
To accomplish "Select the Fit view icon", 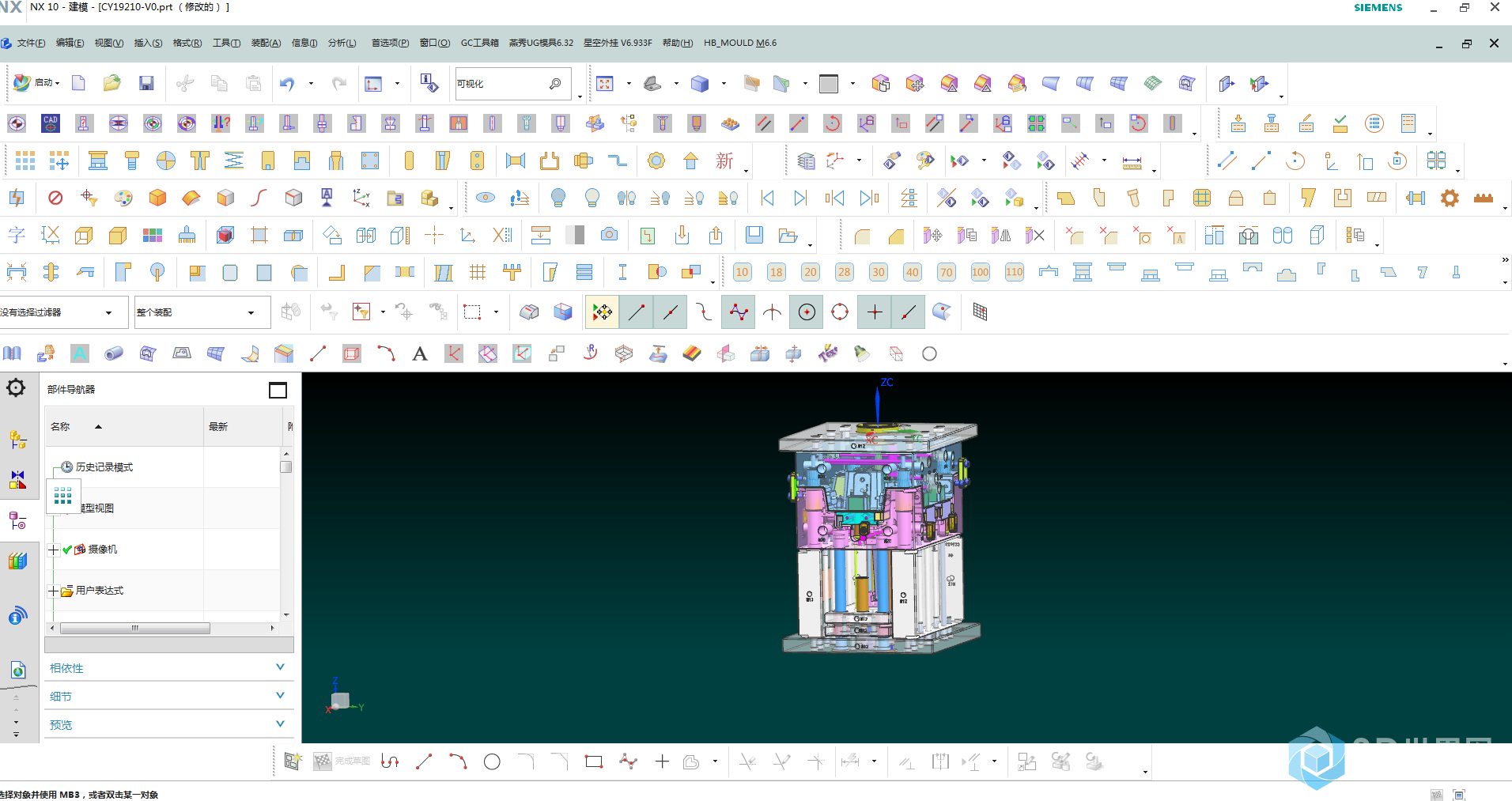I will (605, 83).
